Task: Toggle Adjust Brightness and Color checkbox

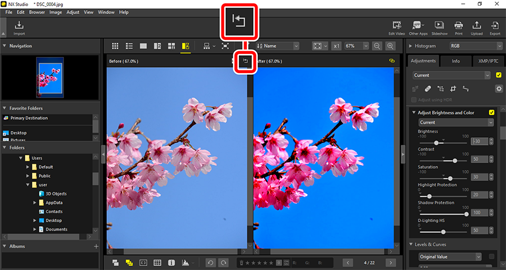Action: [491, 112]
